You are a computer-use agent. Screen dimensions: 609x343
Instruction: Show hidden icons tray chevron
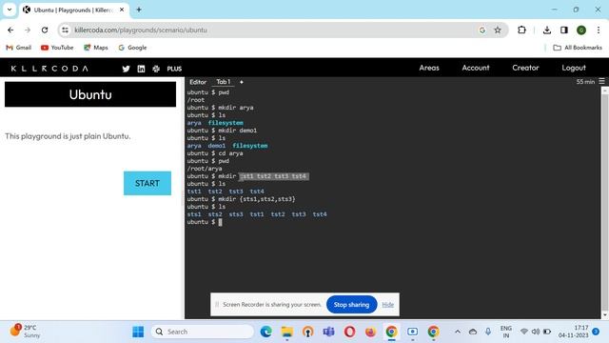(x=458, y=332)
